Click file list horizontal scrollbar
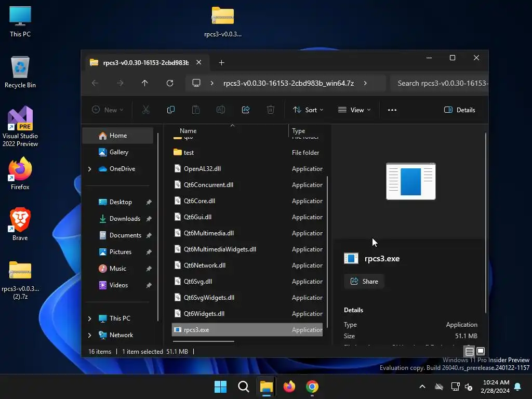The image size is (532, 399). (x=203, y=341)
